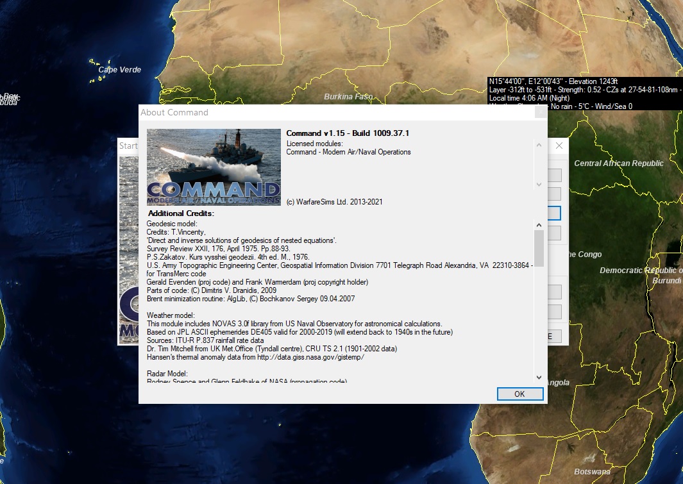Click the Additional Credits scrollbar thumb

point(539,248)
